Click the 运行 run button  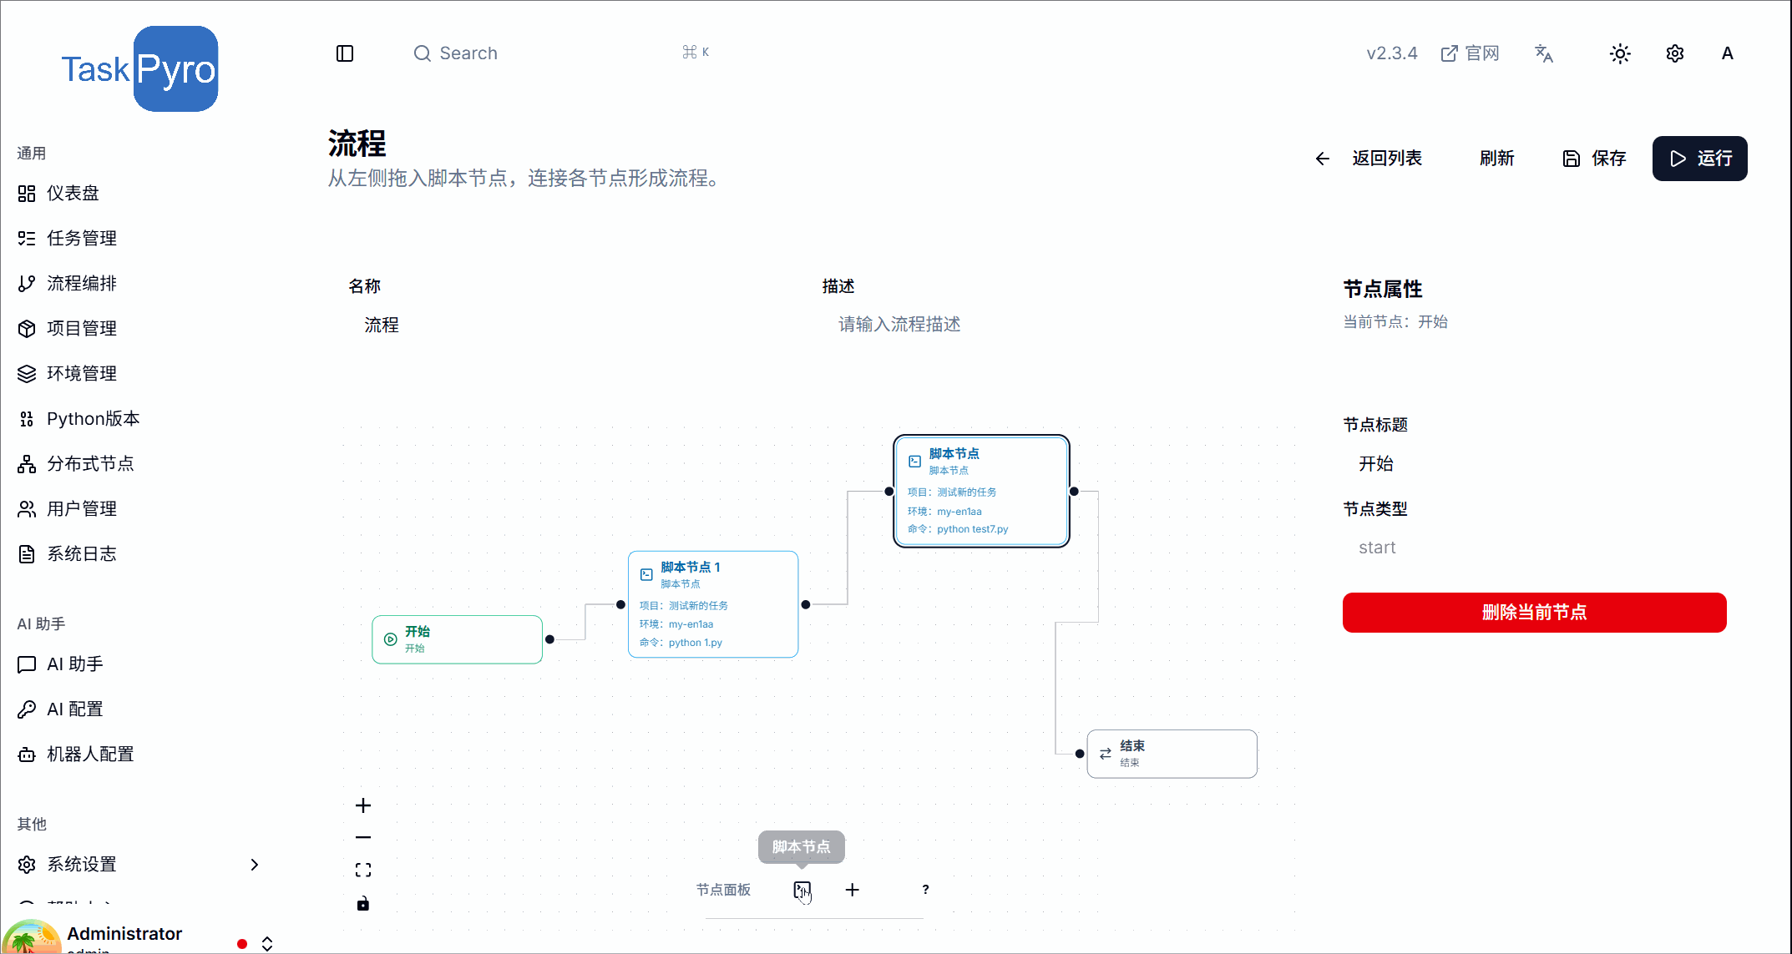pyautogui.click(x=1699, y=159)
